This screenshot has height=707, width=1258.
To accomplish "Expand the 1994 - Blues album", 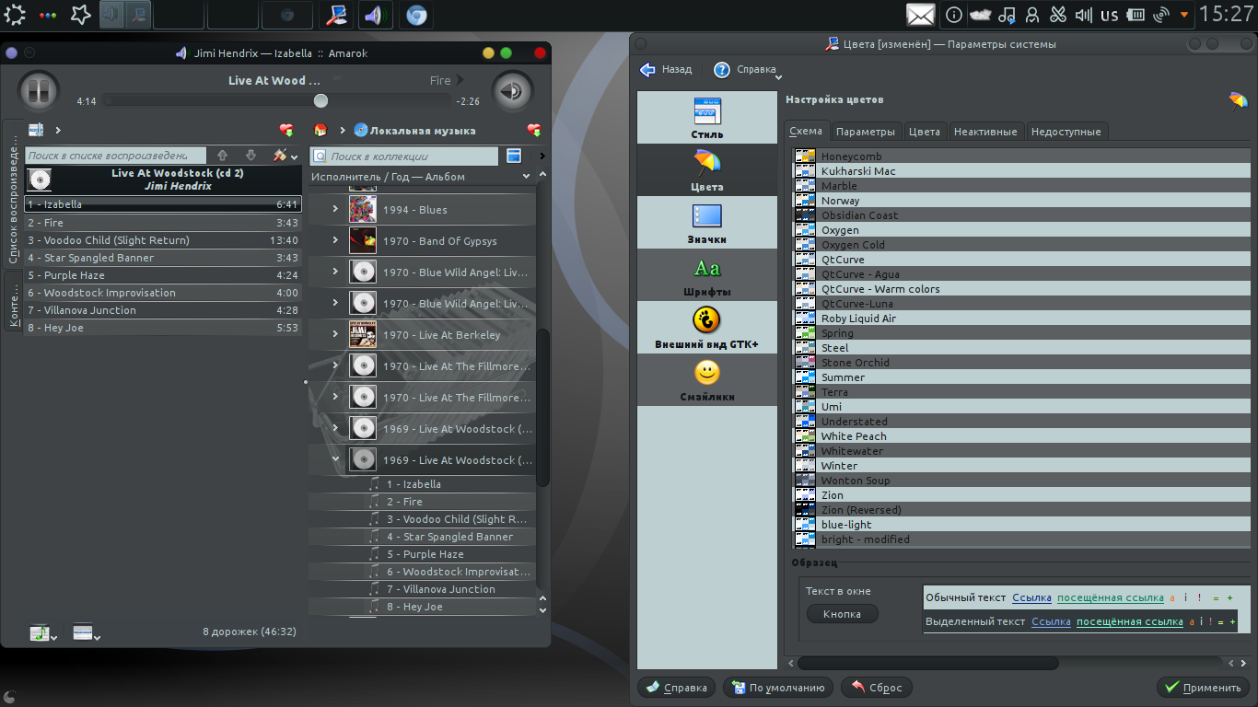I will click(336, 210).
